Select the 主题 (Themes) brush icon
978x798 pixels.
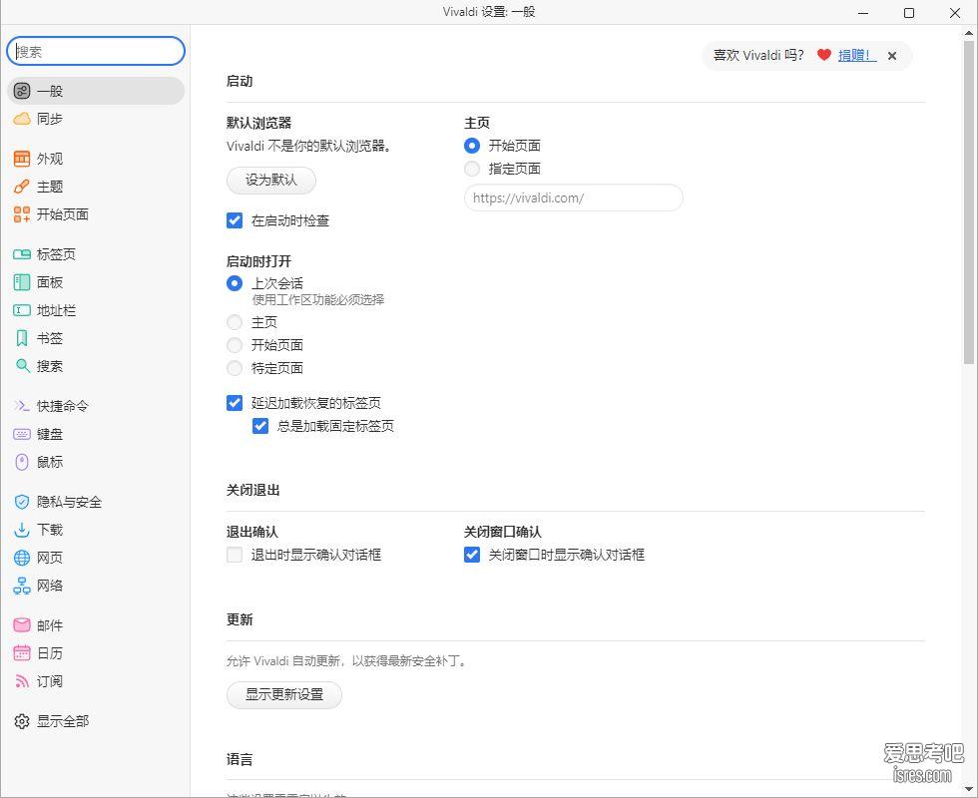coord(22,187)
